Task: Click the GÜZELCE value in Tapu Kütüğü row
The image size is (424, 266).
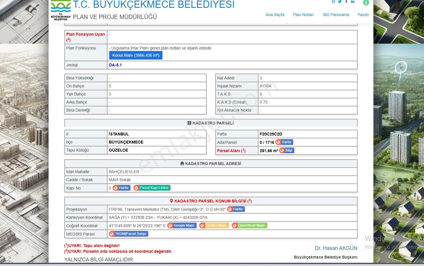Action: (118, 150)
